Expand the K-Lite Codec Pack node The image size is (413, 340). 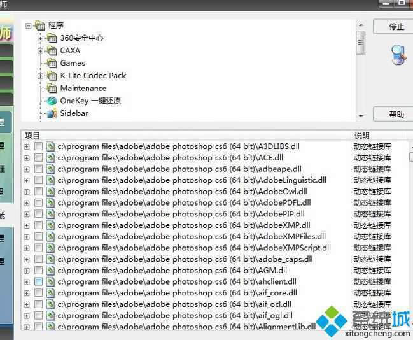(x=40, y=76)
